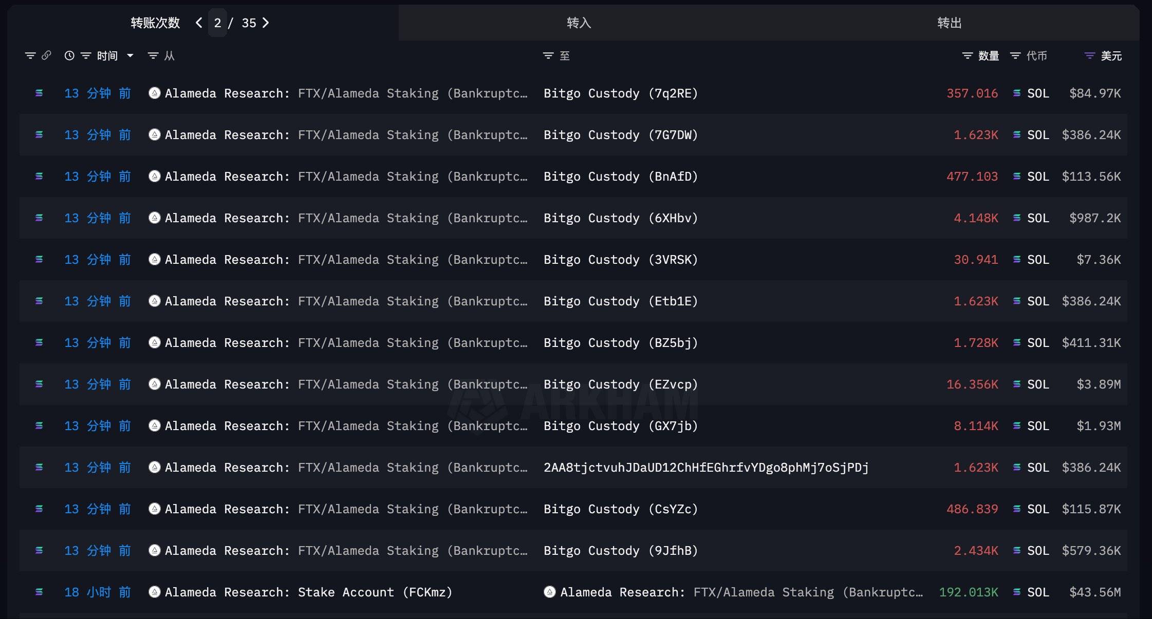Click the leftmost chain filter icon in the header
Screen dimensions: 1152x619
30,55
